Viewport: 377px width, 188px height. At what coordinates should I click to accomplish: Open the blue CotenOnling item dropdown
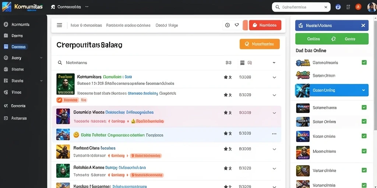tap(363, 90)
